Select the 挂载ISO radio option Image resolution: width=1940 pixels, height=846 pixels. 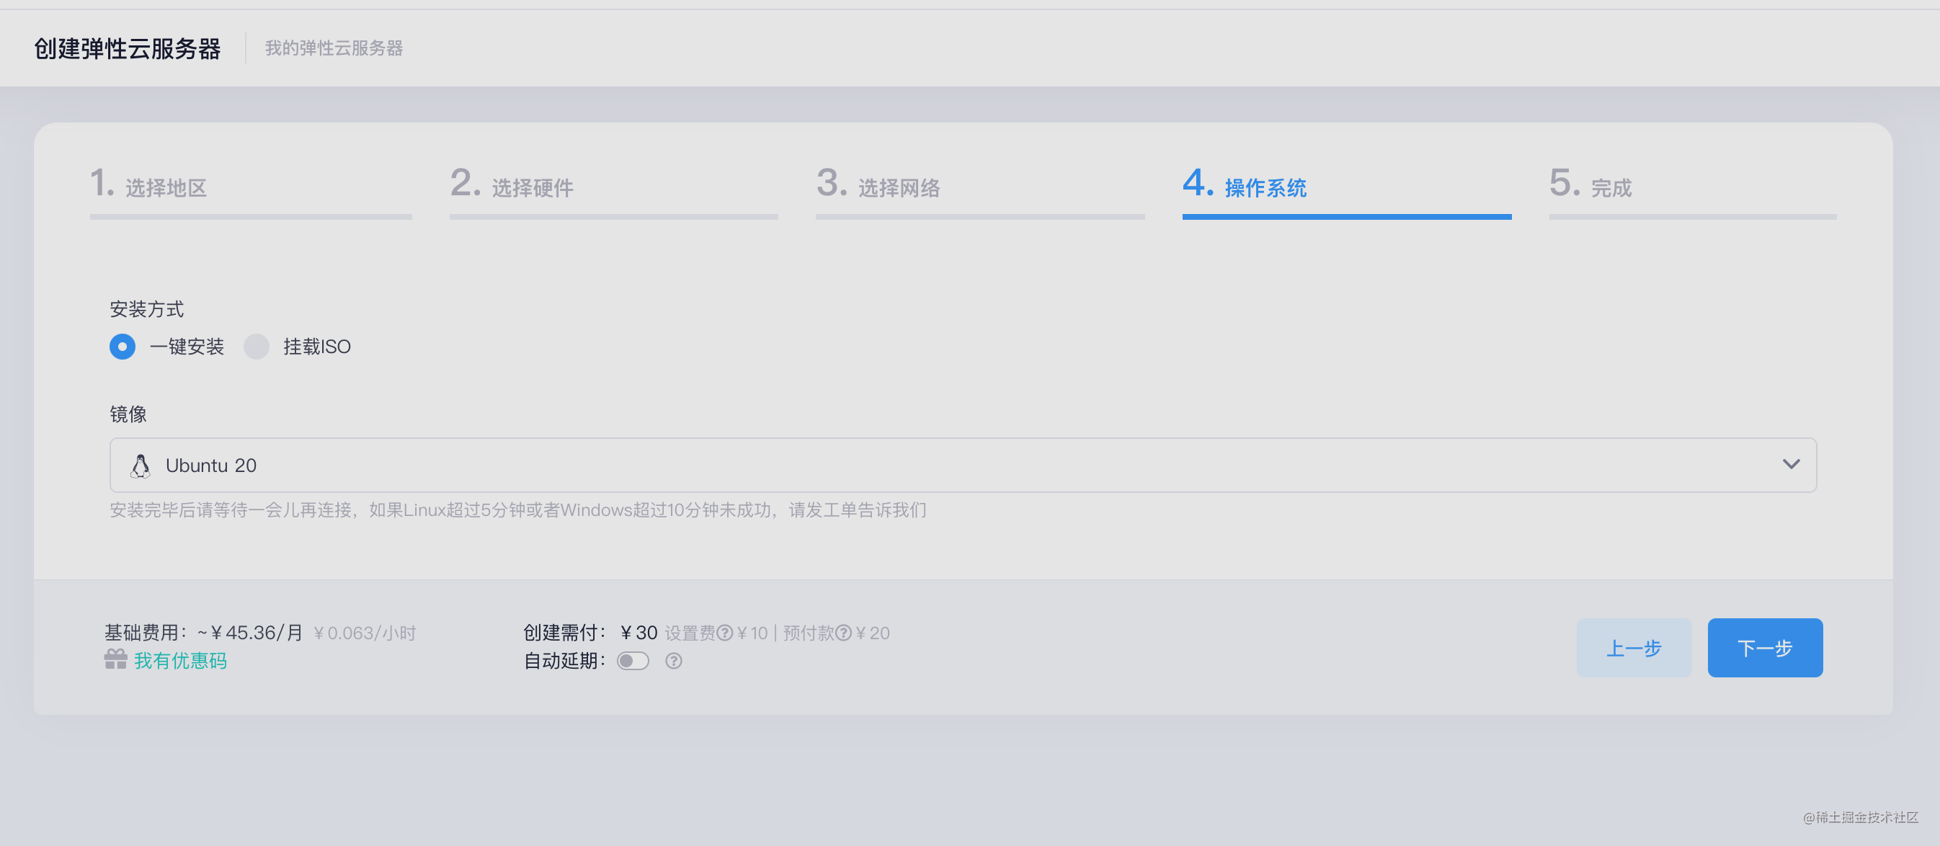point(256,347)
